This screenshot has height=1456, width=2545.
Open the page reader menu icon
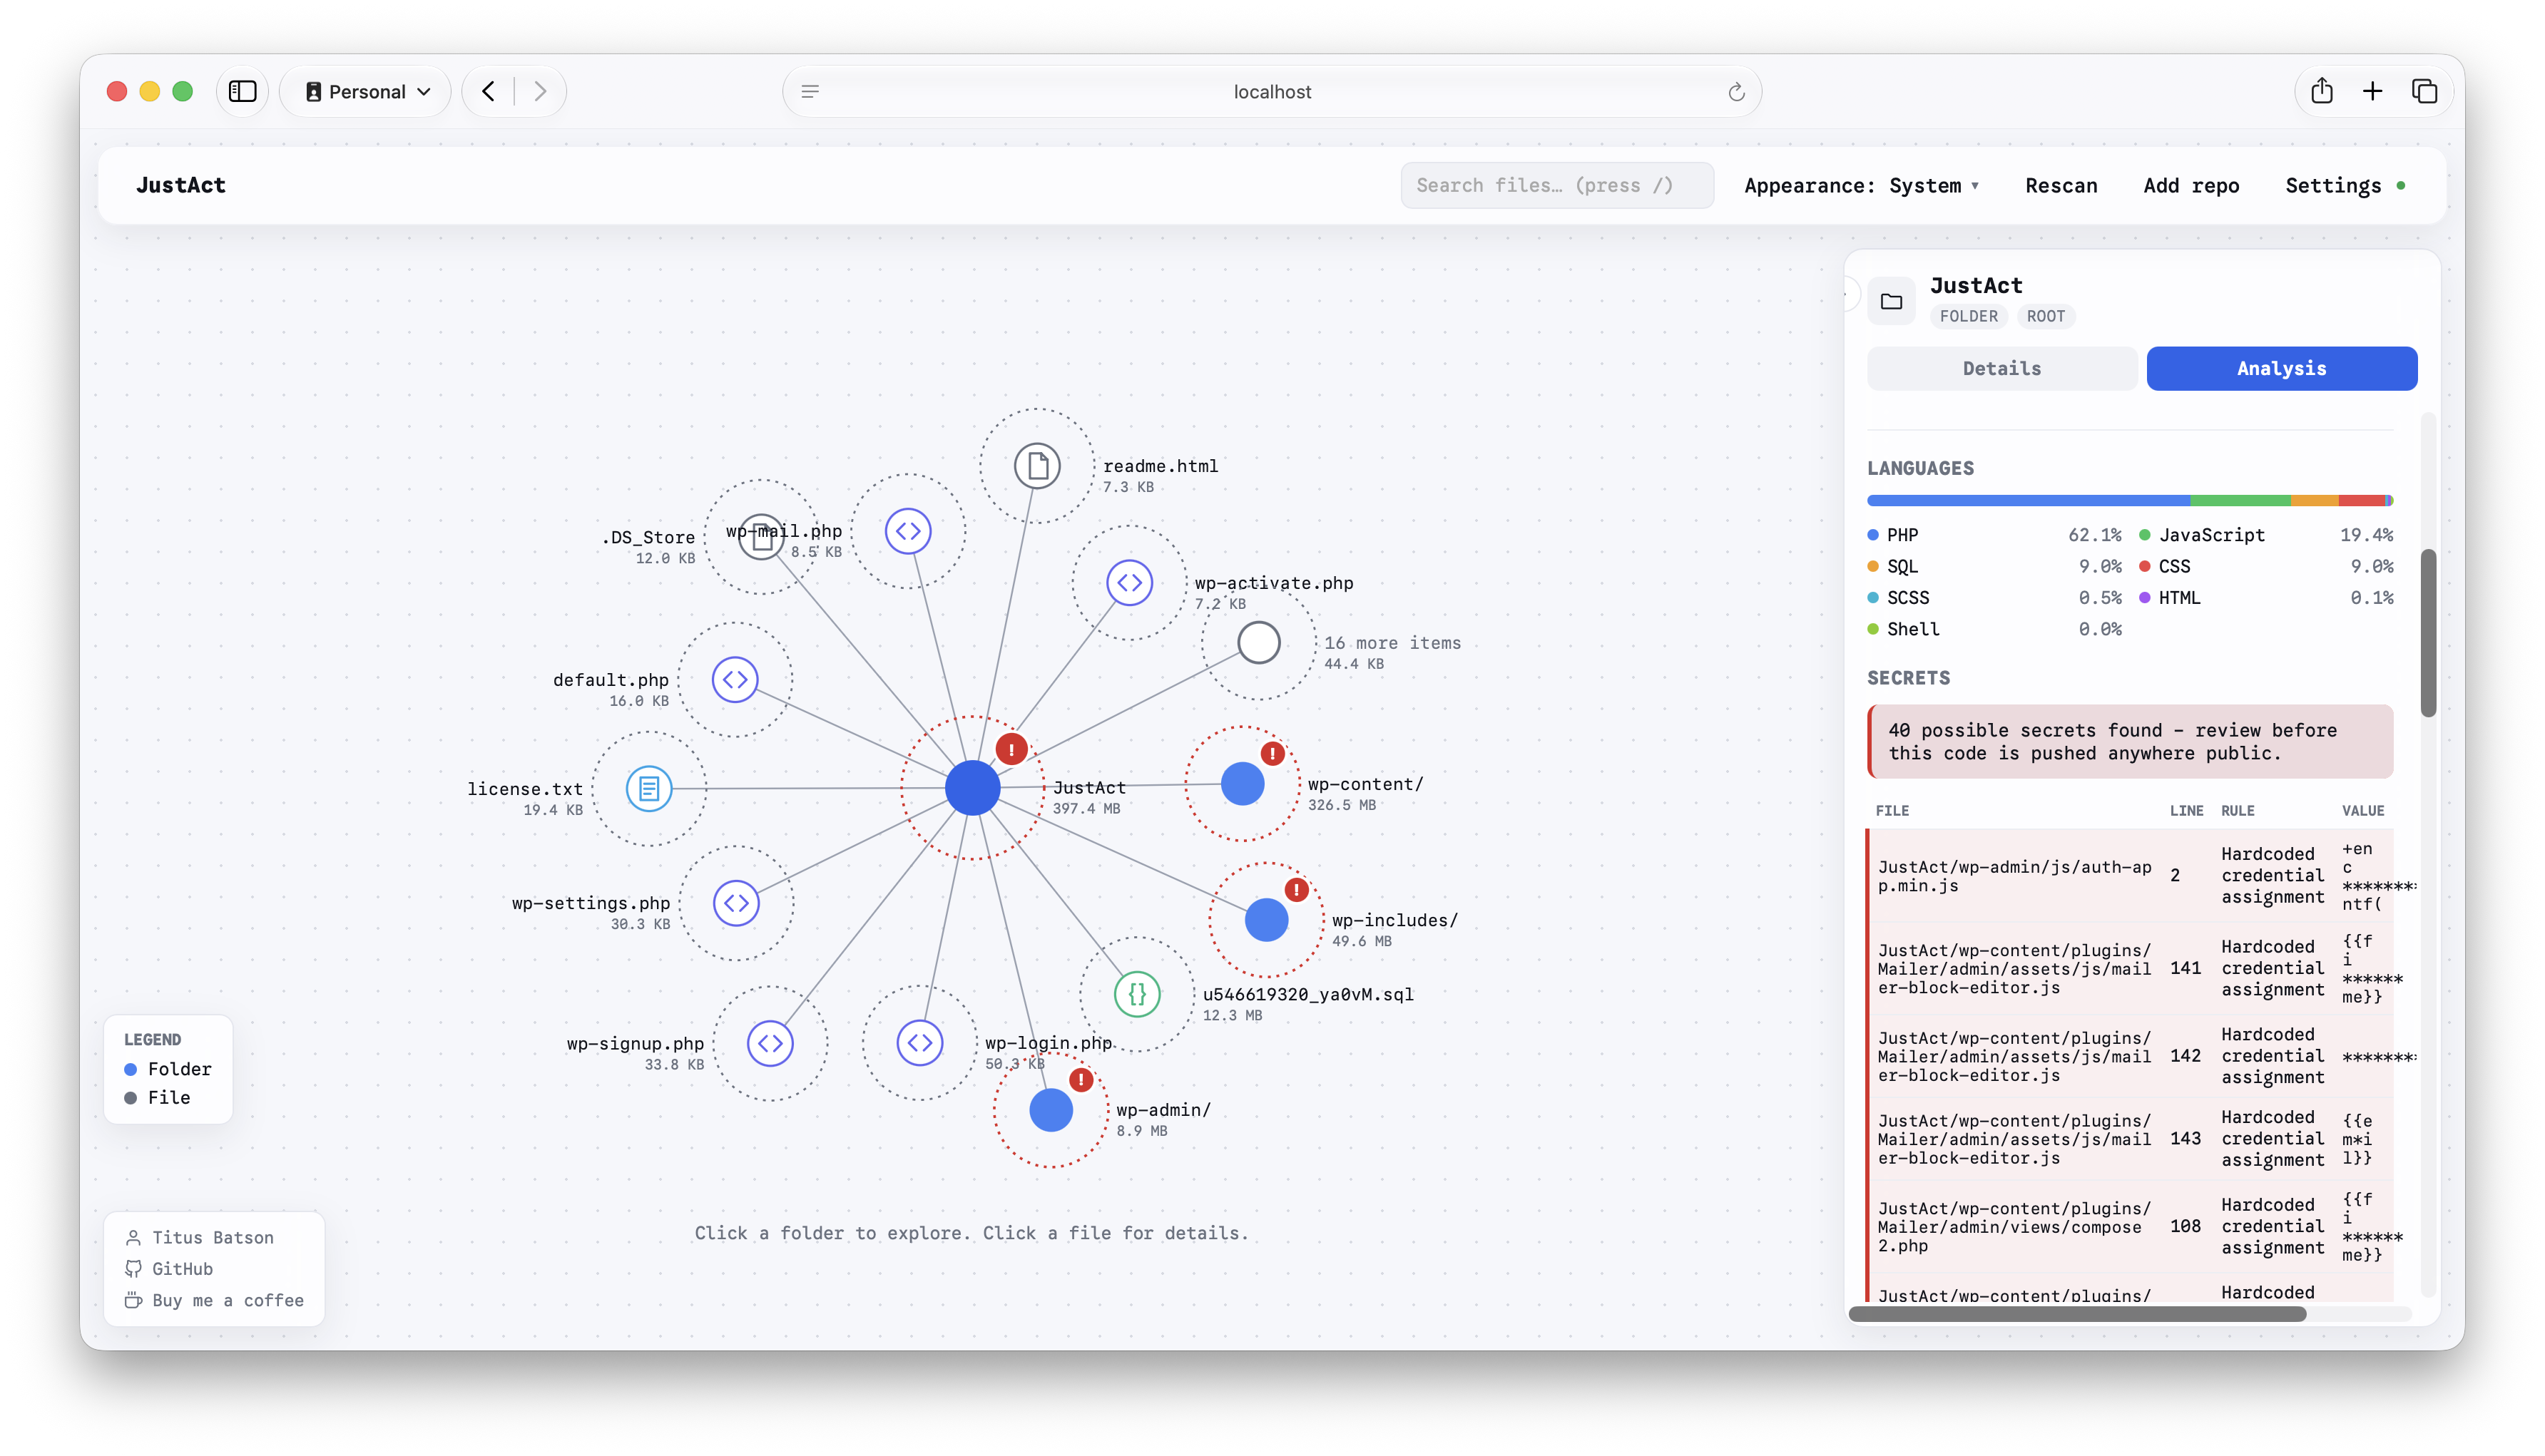tap(810, 92)
